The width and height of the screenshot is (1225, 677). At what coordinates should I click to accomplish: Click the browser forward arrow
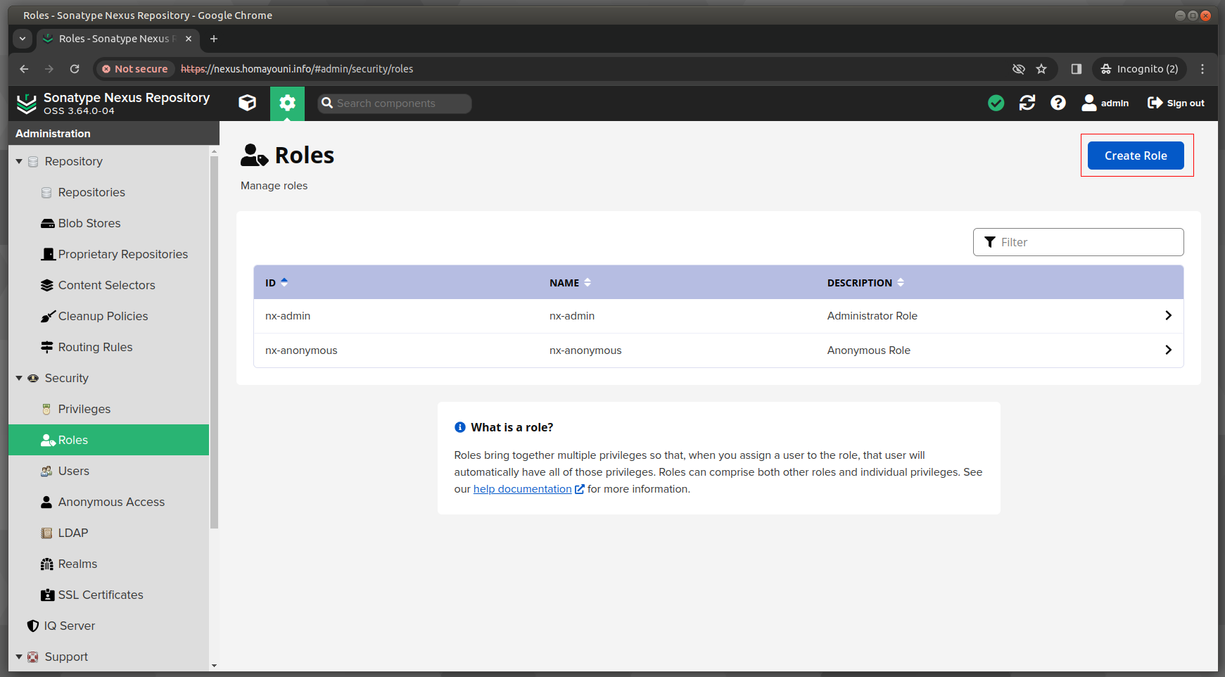pos(49,69)
